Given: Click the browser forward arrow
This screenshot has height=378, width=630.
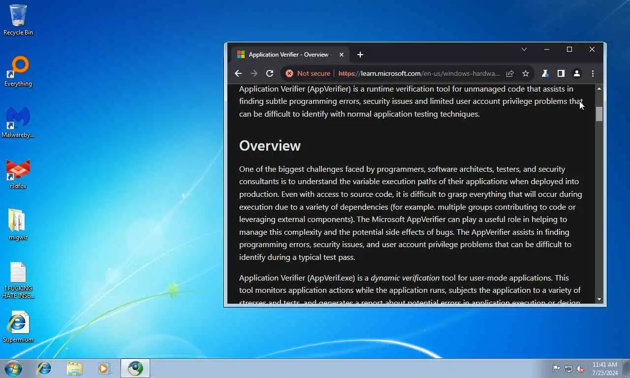Looking at the screenshot, I should coord(254,73).
